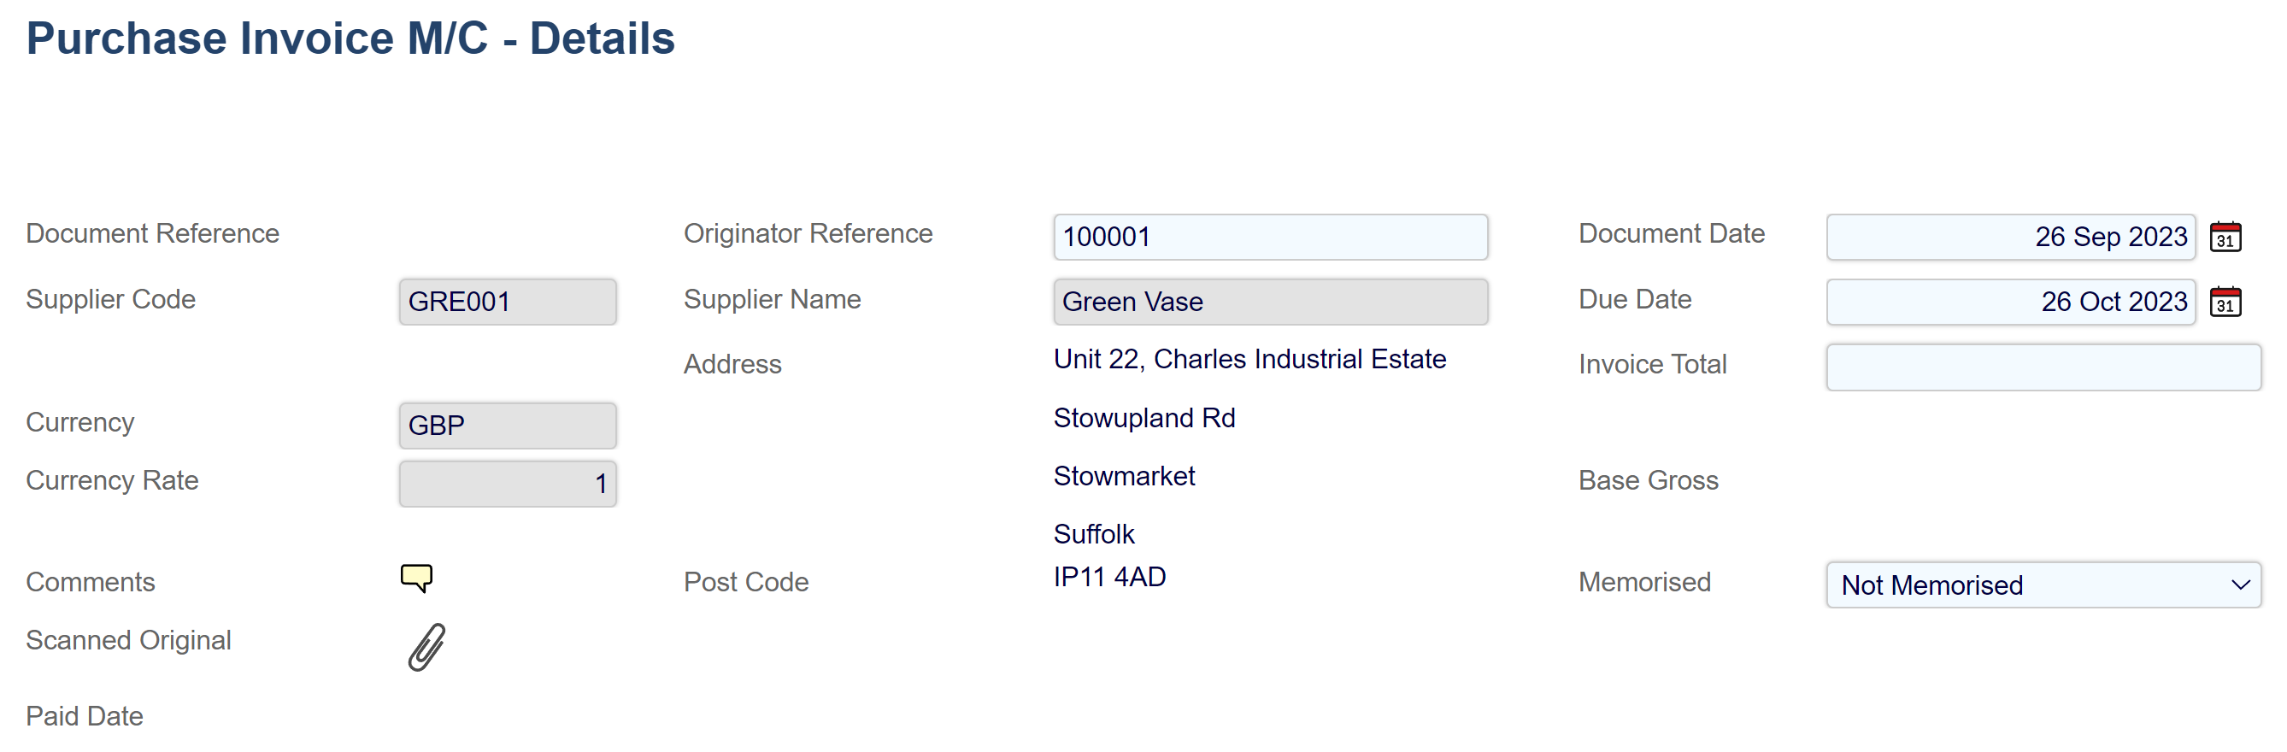Click the Base Gross label
This screenshot has height=752, width=2287.
tap(1648, 480)
